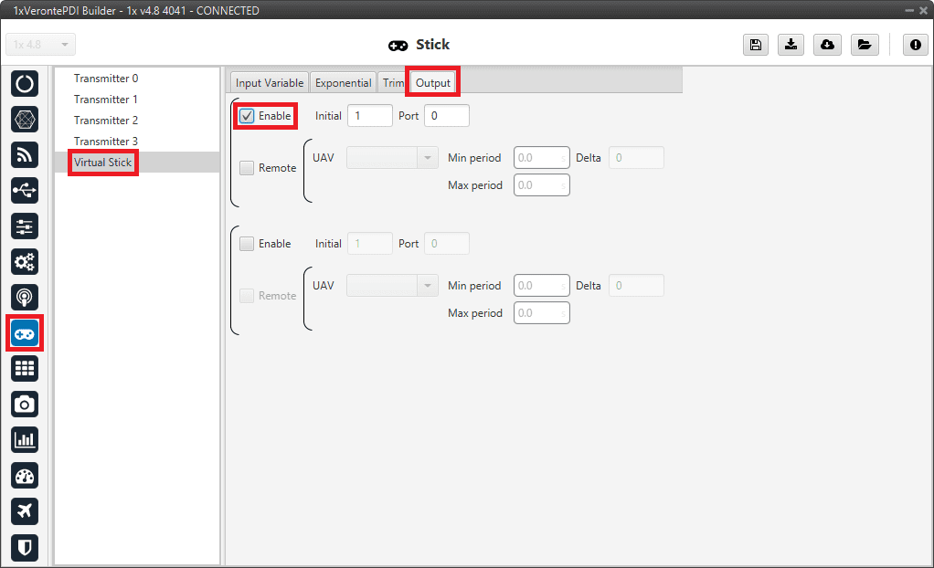Tick the first Remote checkbox
The image size is (934, 568).
(x=247, y=168)
